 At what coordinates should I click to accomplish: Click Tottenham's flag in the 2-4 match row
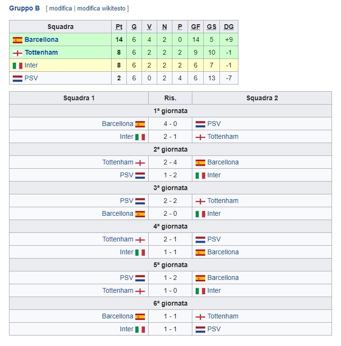[140, 163]
